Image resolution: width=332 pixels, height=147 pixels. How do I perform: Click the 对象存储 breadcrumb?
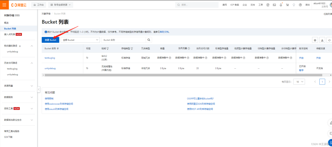tap(46, 14)
